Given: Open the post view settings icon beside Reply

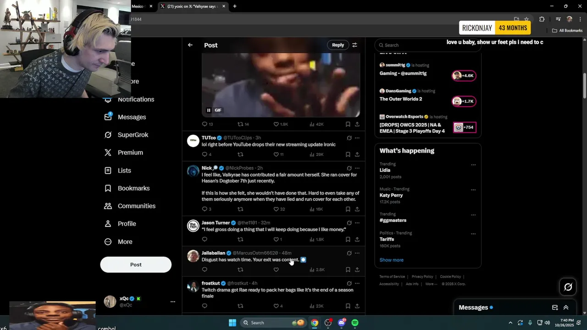Looking at the screenshot, I should (354, 45).
